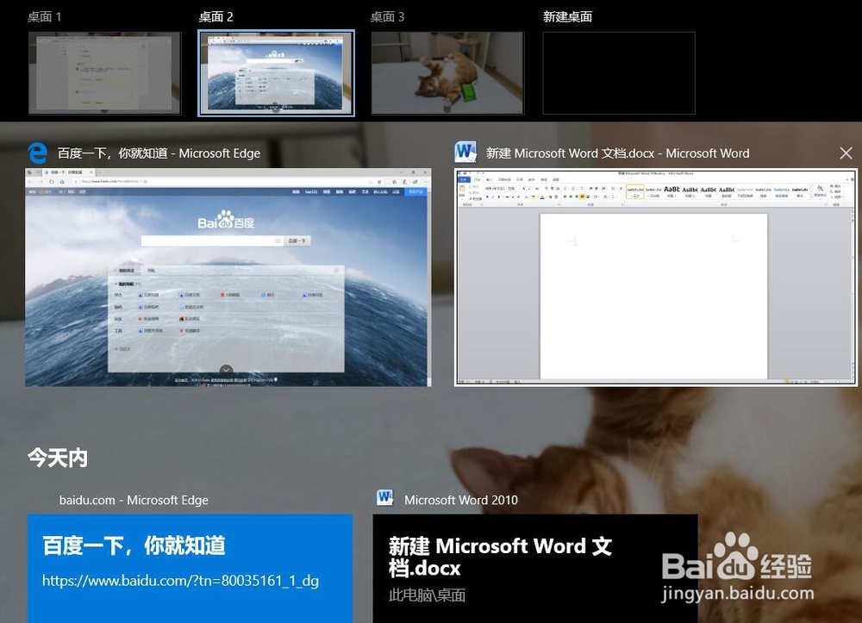Select the 桌面 2 virtual desktop thumbnail
862x623 pixels.
pos(276,73)
